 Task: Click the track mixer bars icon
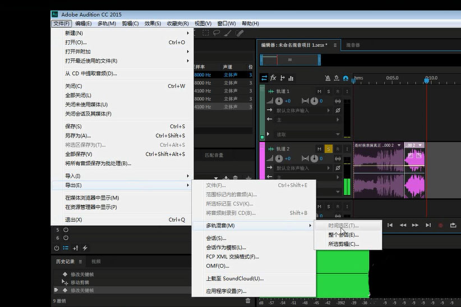pos(291,78)
